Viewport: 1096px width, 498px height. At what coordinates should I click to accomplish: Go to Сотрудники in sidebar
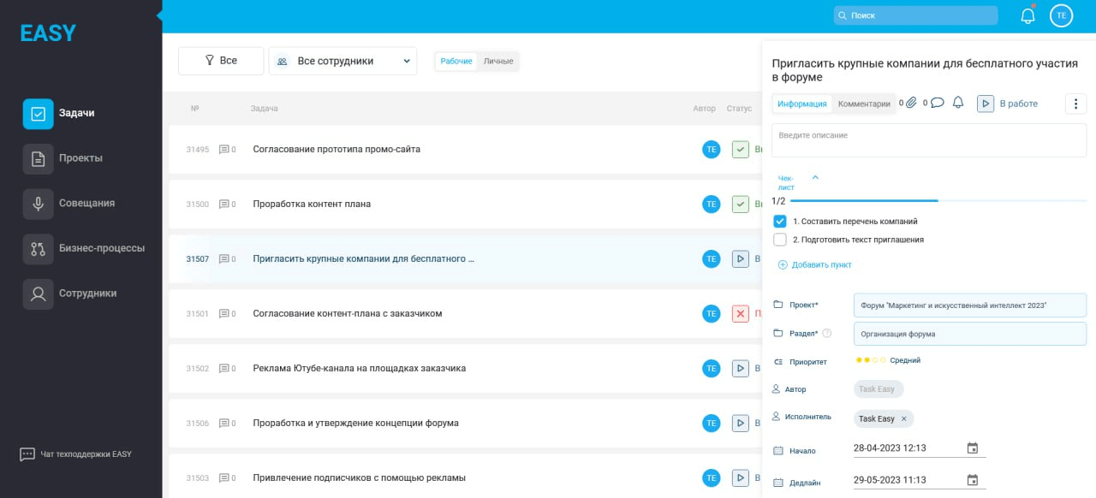pos(87,293)
